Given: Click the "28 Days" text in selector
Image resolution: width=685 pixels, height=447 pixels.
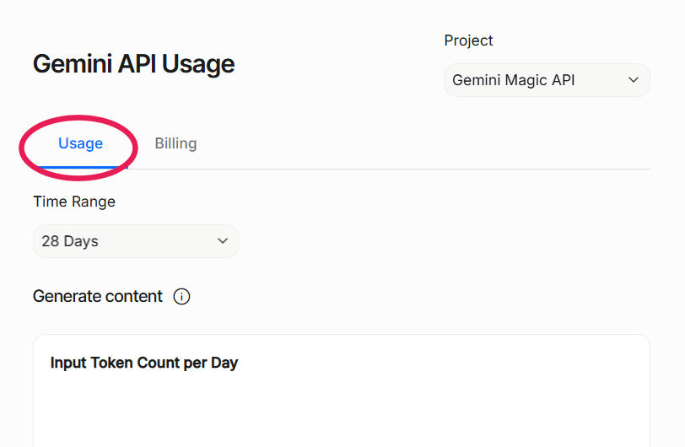Looking at the screenshot, I should [70, 241].
